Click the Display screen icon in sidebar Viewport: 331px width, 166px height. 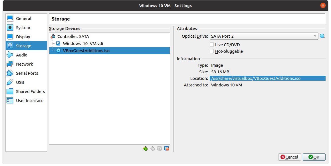(x=10, y=37)
